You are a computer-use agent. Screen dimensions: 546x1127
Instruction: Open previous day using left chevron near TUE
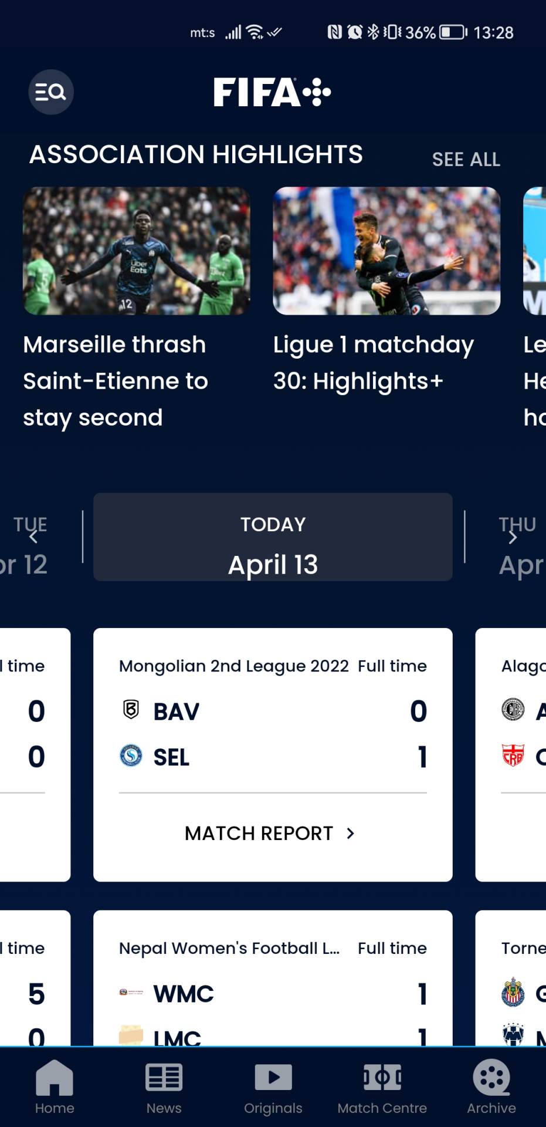32,536
